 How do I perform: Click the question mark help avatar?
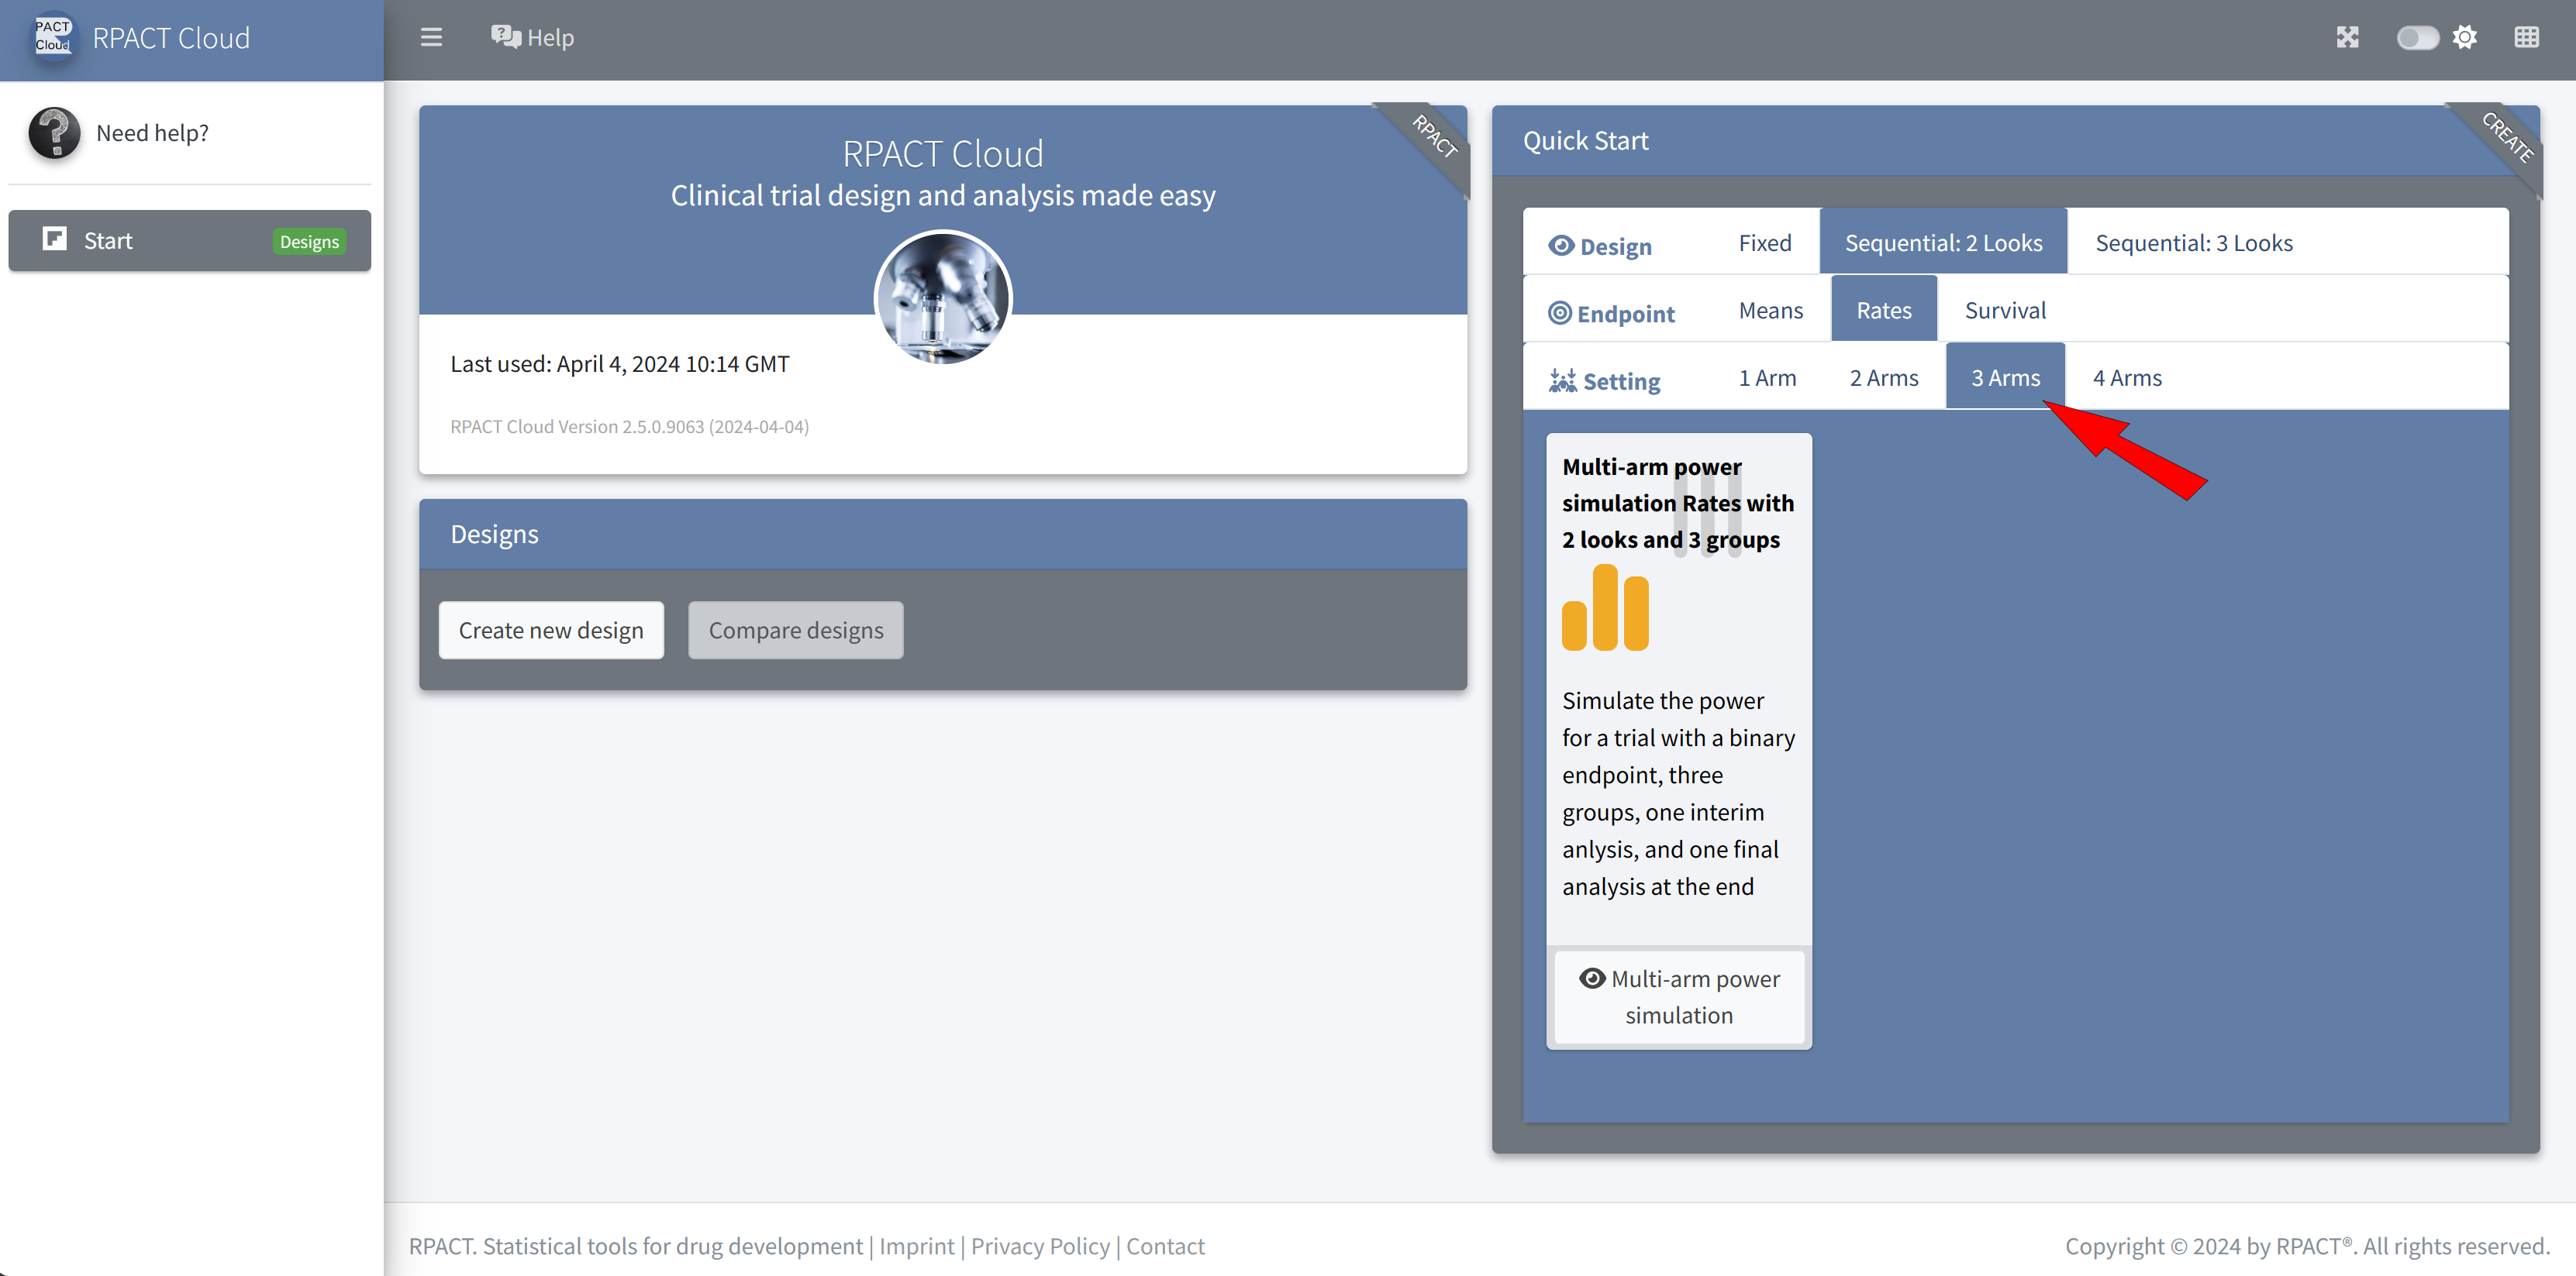click(x=54, y=133)
